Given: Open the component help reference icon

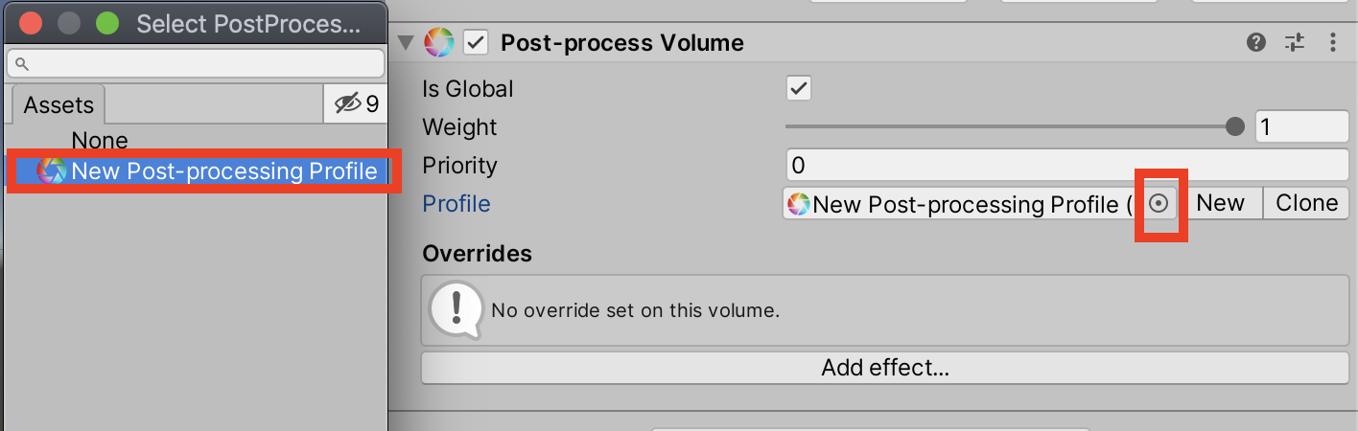Looking at the screenshot, I should pos(1256,42).
